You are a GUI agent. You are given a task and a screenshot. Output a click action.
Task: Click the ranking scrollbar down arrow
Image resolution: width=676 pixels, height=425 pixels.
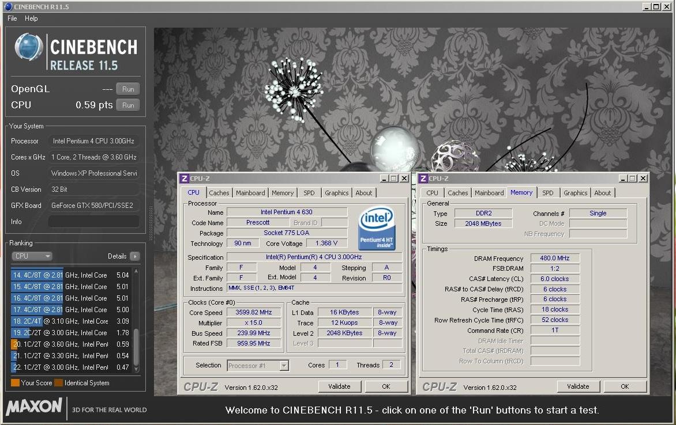136,370
